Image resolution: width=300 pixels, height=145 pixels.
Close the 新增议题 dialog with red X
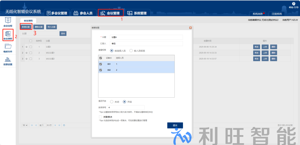pyautogui.click(x=190, y=28)
